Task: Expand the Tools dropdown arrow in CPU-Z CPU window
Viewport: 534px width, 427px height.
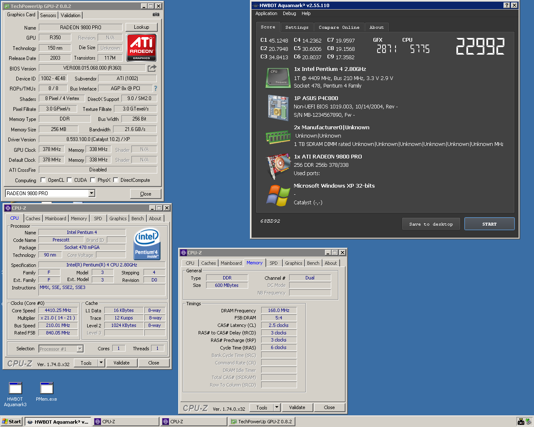Action: [101, 363]
